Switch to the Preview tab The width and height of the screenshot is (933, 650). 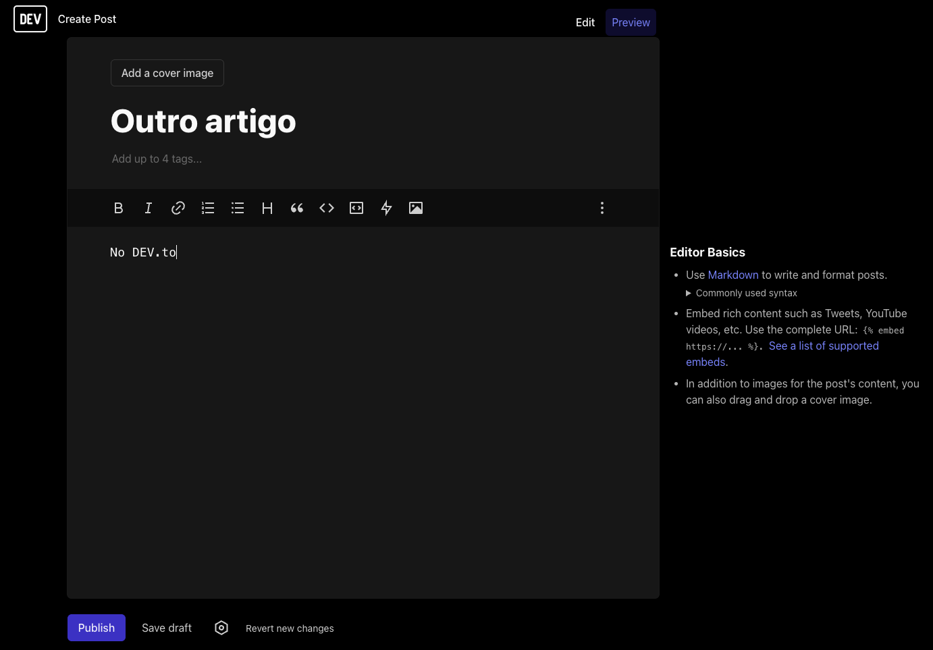[631, 22]
